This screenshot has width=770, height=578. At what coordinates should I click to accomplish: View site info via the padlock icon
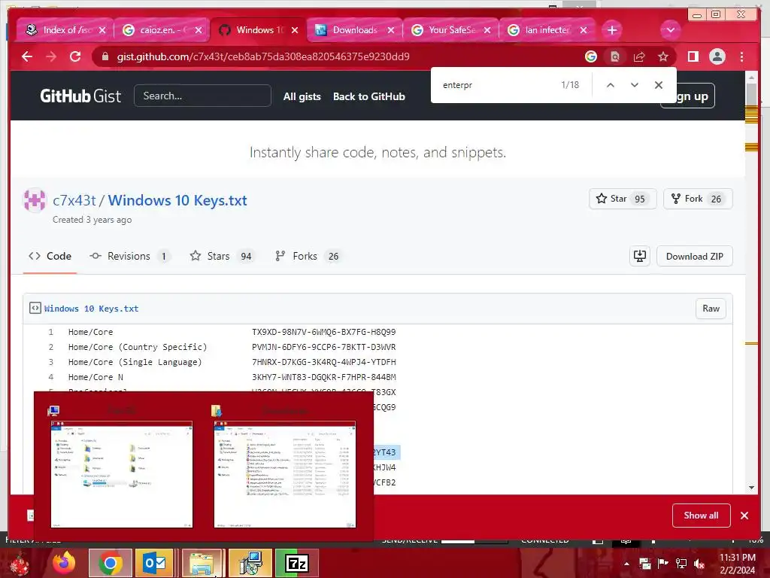105,56
